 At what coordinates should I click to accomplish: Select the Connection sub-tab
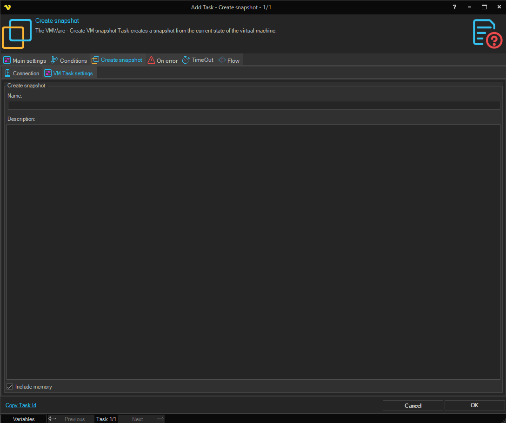pos(22,73)
